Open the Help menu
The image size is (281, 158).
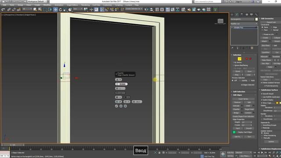pyautogui.click(x=137, y=5)
